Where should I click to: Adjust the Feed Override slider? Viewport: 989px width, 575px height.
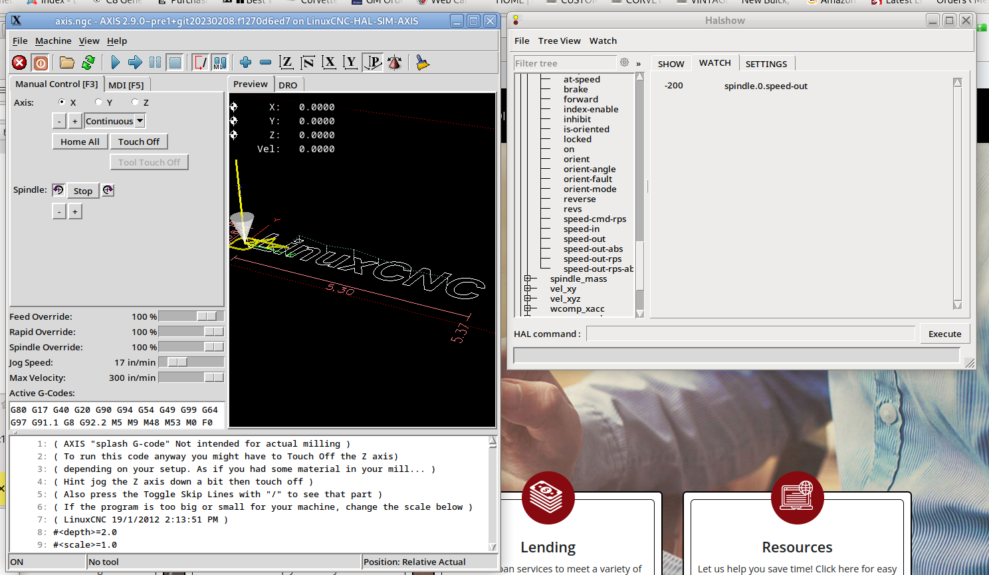coord(191,316)
